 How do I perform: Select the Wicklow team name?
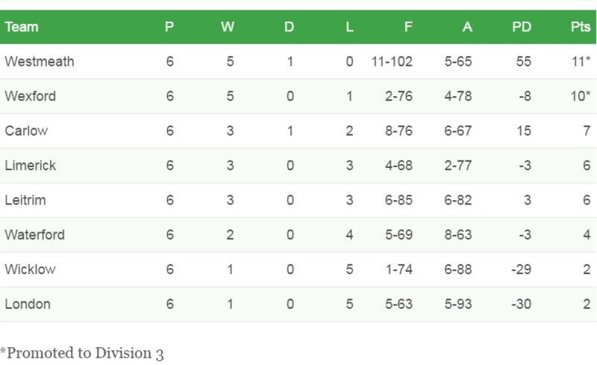point(31,269)
